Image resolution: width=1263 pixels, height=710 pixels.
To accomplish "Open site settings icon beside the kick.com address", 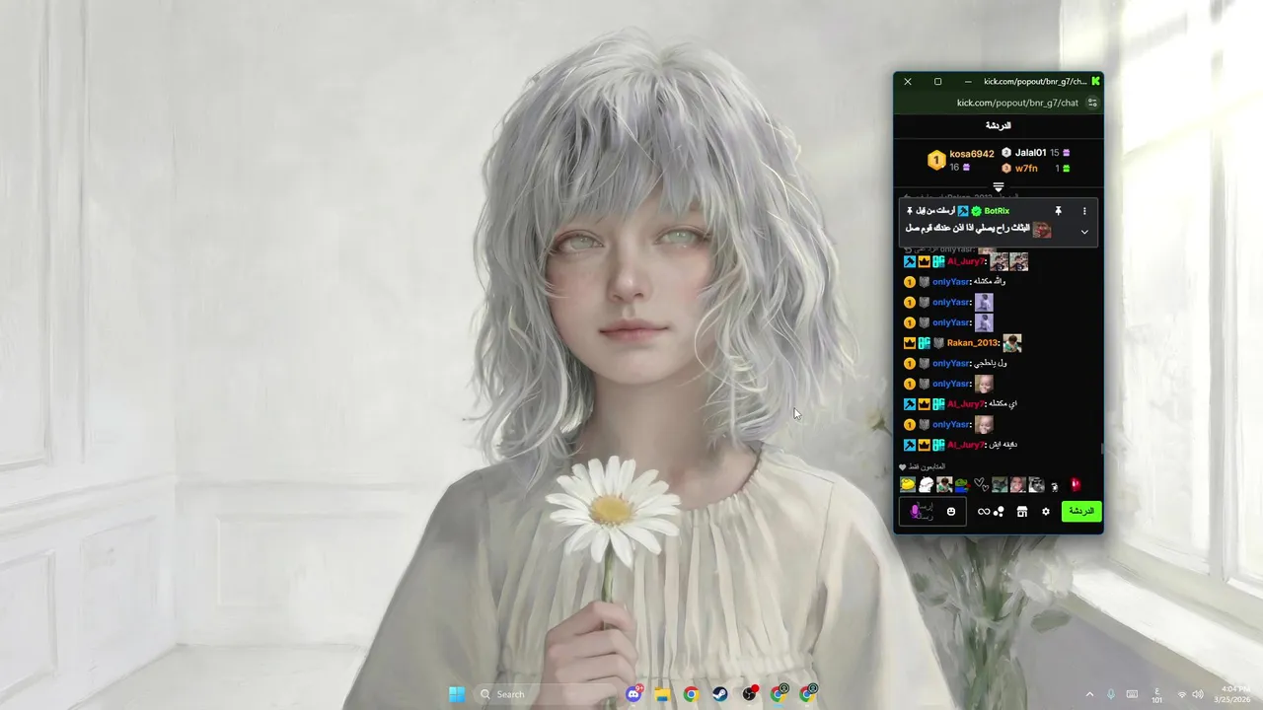I will (x=1092, y=103).
